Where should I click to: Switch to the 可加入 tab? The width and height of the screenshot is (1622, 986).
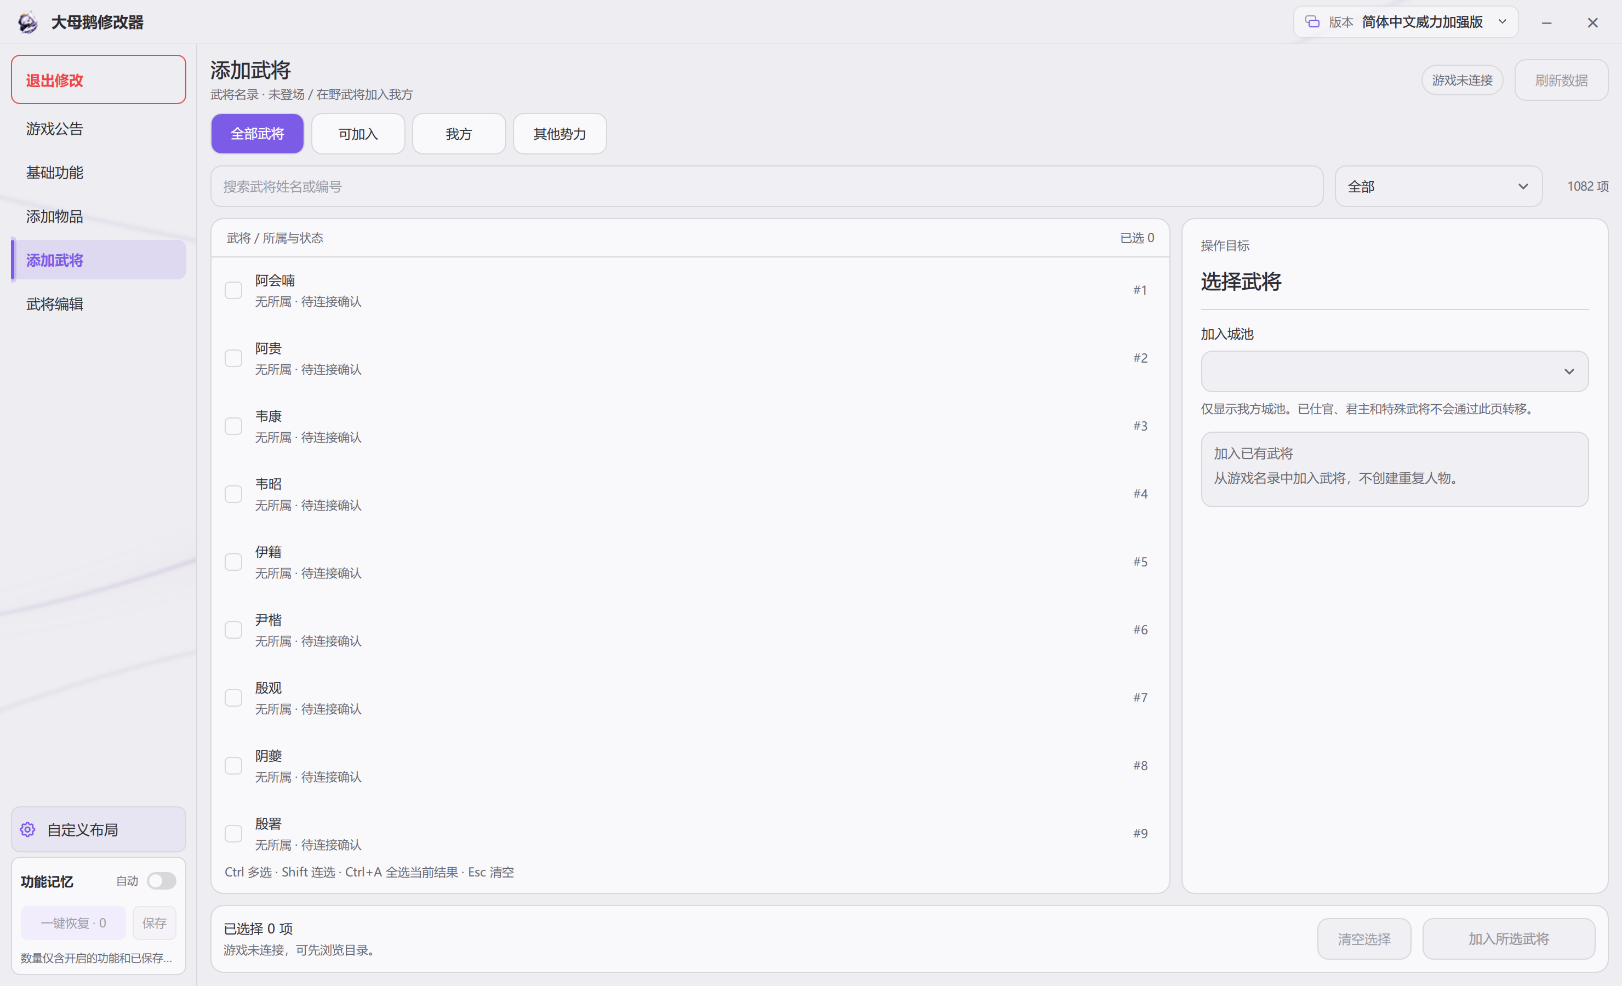click(358, 134)
